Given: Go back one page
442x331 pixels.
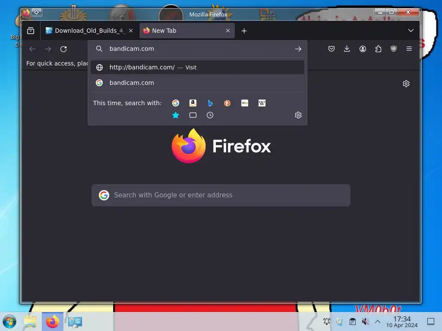Looking at the screenshot, I should click(x=32, y=49).
